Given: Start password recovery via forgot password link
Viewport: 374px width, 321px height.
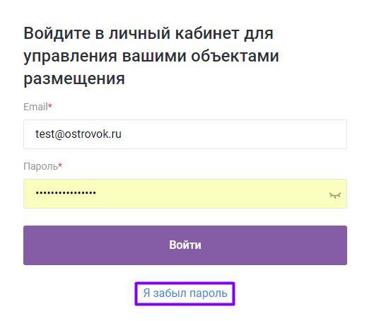Looking at the screenshot, I should click(x=185, y=293).
